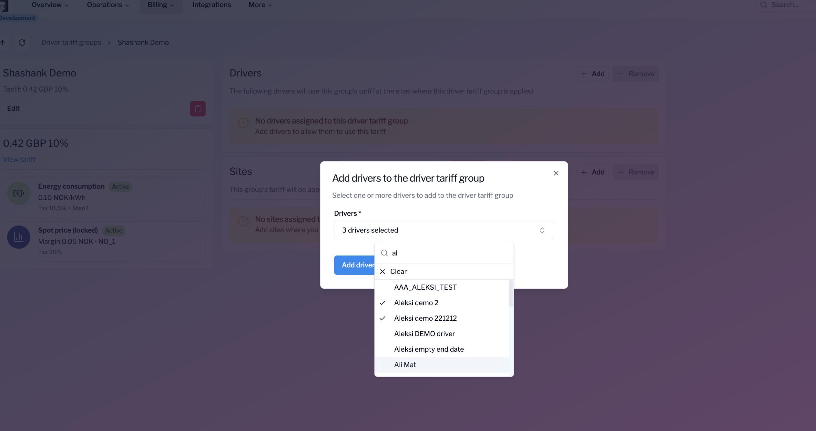Deselect Aleksi demo 2 driver
This screenshot has height=431, width=816.
416,303
